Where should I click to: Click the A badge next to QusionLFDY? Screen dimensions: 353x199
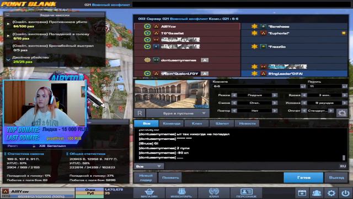[x=205, y=74]
